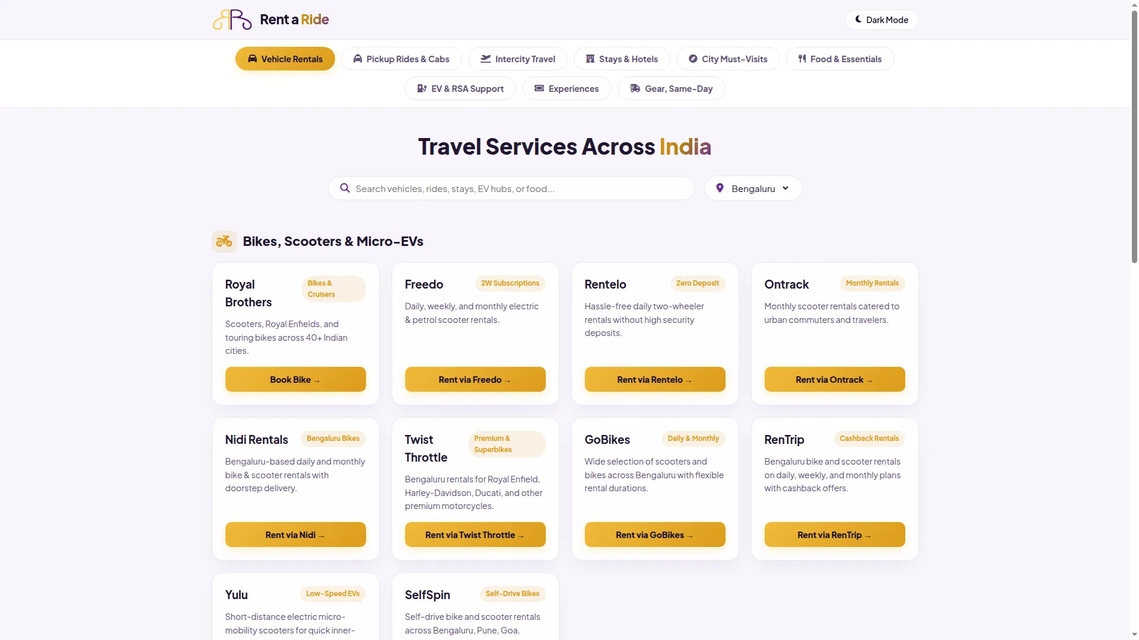Click the RenTrip card title
This screenshot has height=640, width=1139.
click(784, 440)
